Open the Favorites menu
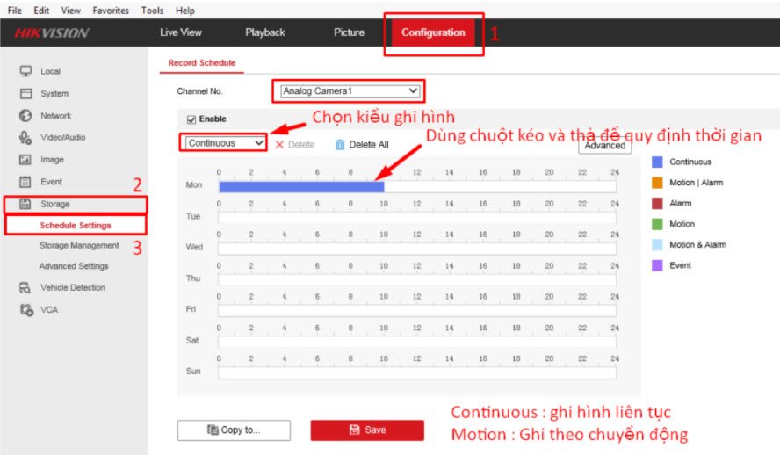The width and height of the screenshot is (780, 455). click(109, 11)
